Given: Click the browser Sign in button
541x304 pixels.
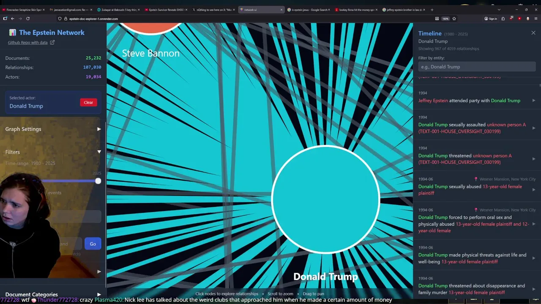Looking at the screenshot, I should click(x=491, y=19).
